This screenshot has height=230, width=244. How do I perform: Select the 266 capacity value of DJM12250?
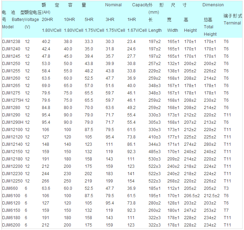45,181
